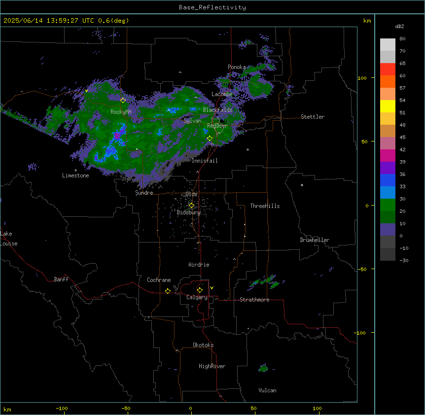Click the km unit label at the top right
This screenshot has width=425, height=415.
click(367, 21)
